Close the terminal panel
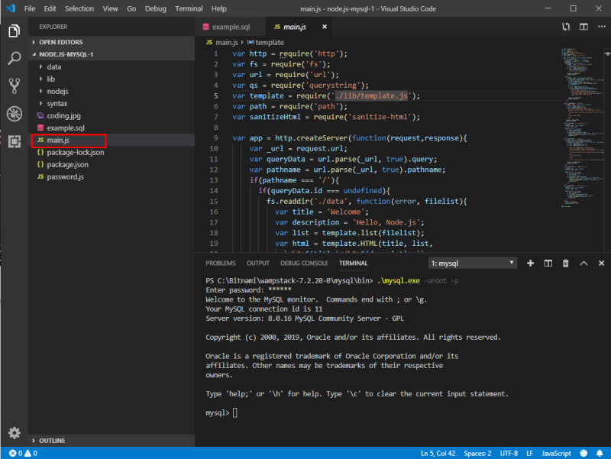Image resolution: width=611 pixels, height=459 pixels. click(x=601, y=263)
